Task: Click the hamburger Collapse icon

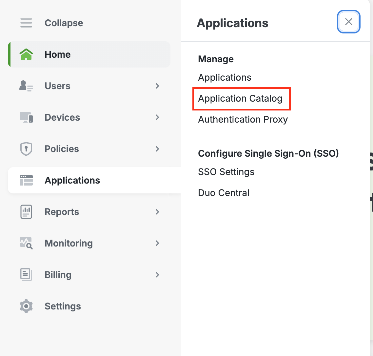Action: pyautogui.click(x=26, y=23)
